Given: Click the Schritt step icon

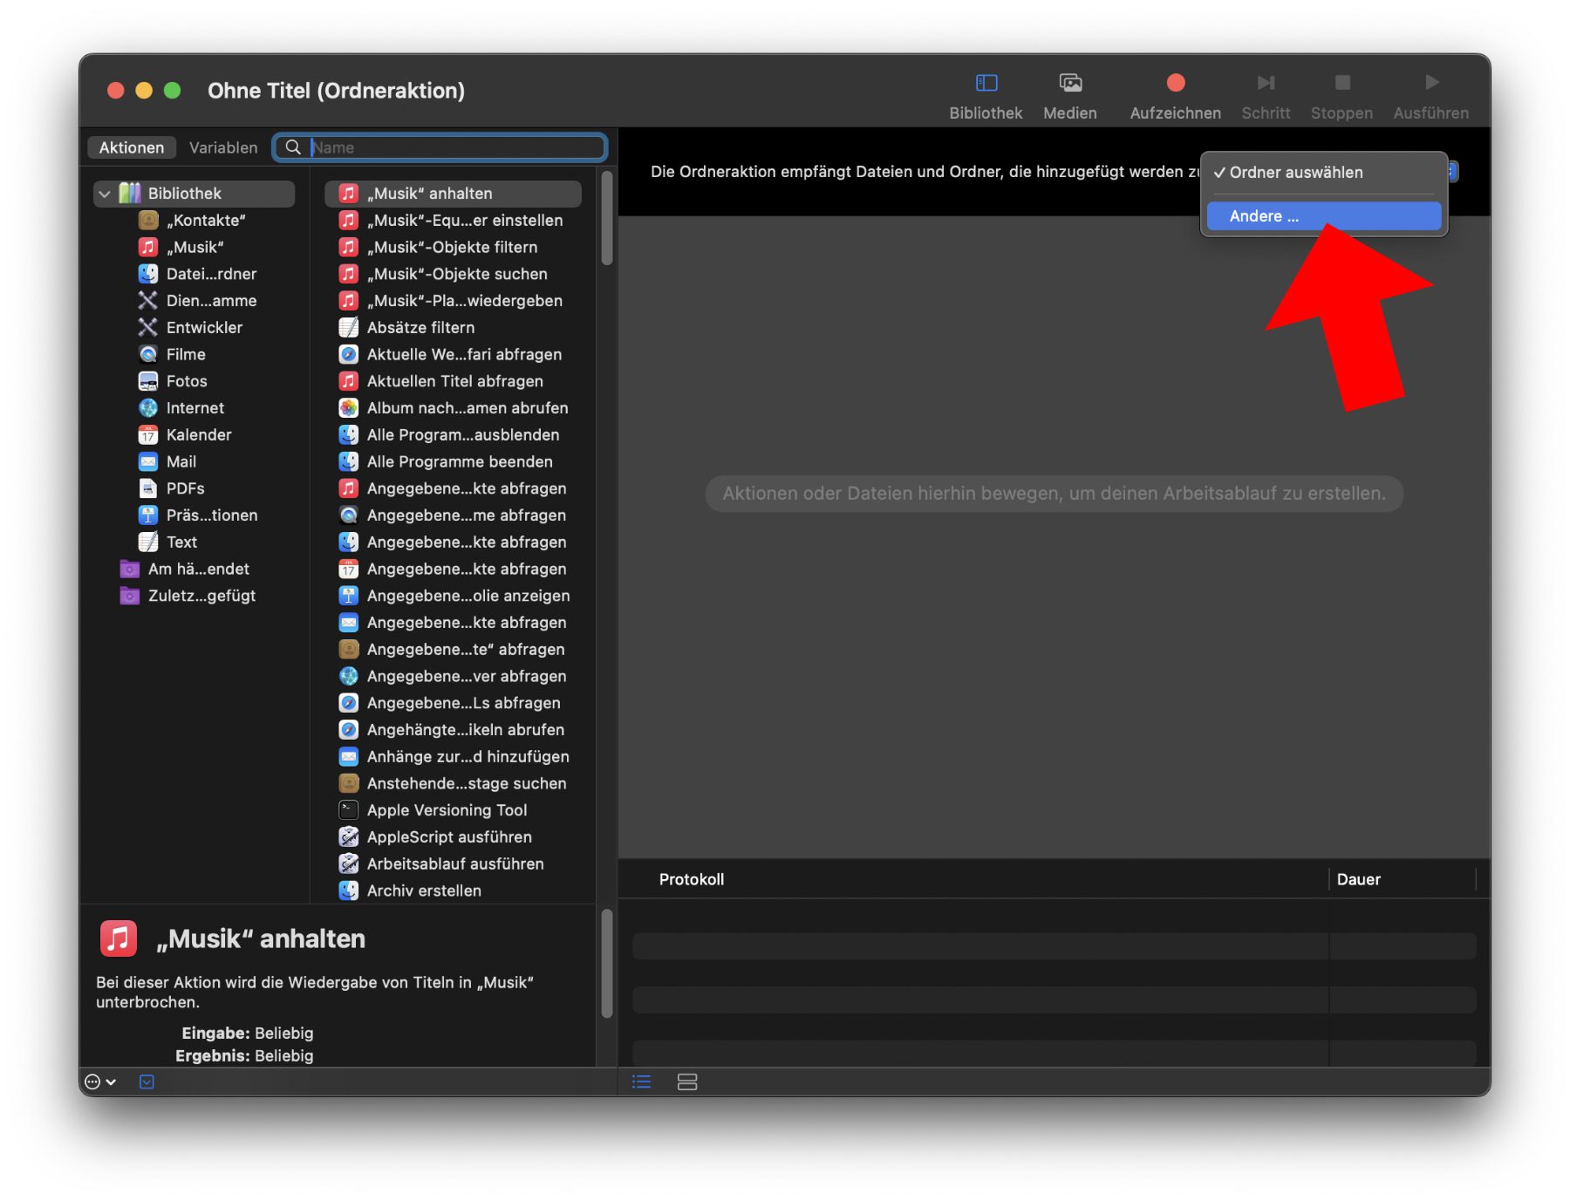Looking at the screenshot, I should click(1265, 83).
